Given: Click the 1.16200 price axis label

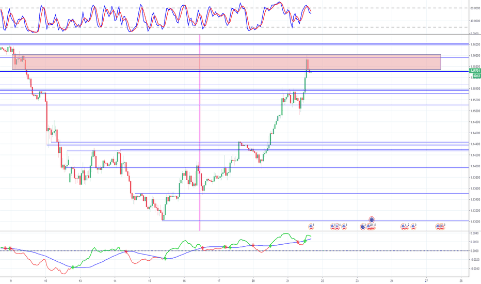Looking at the screenshot, I should [x=476, y=44].
